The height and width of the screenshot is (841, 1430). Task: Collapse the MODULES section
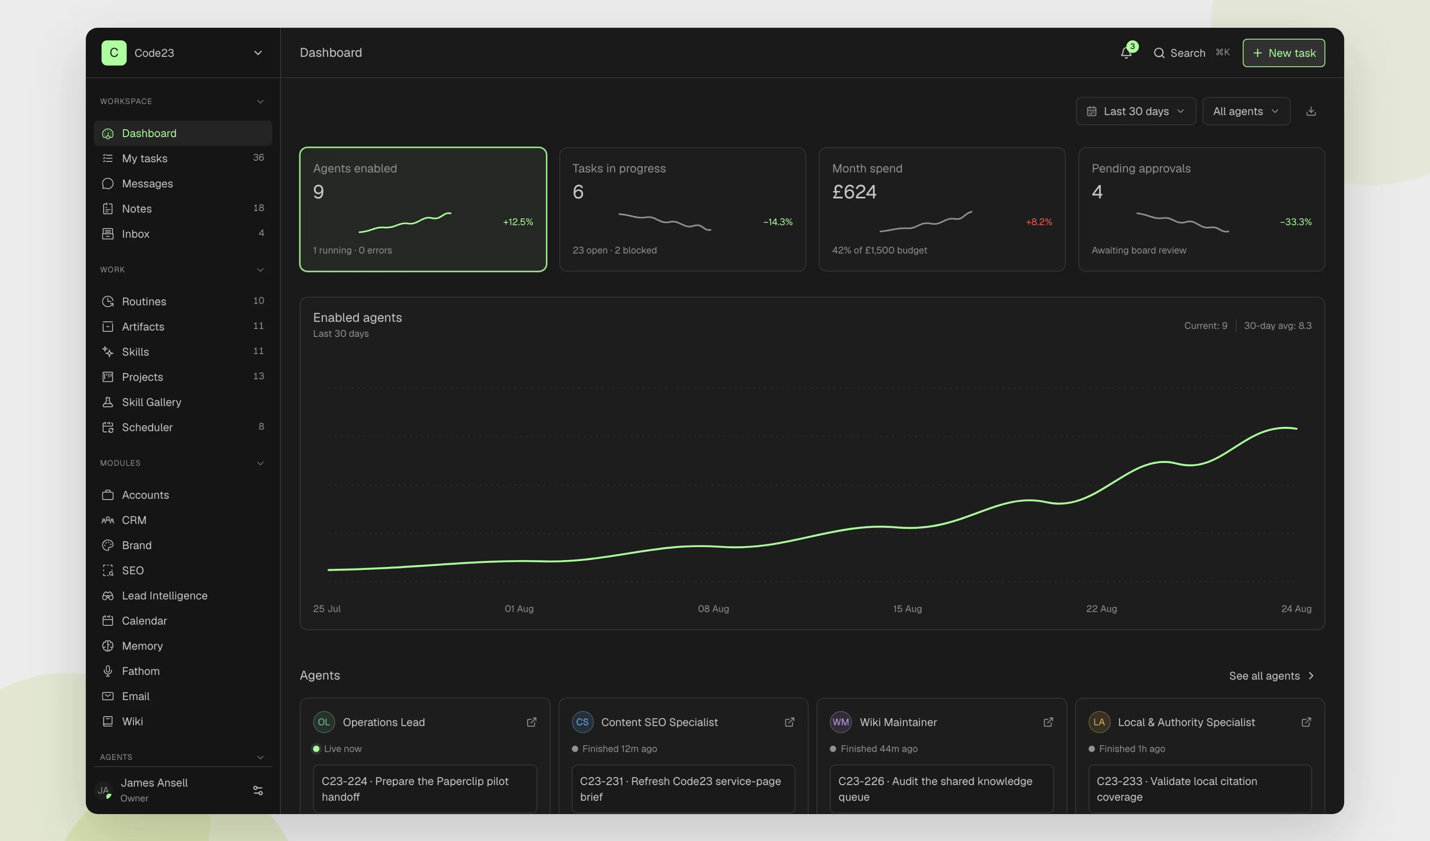pos(260,463)
